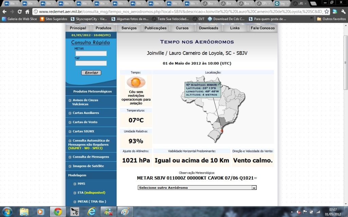Click the back navigation arrow
The image size is (348, 217).
point(4,11)
